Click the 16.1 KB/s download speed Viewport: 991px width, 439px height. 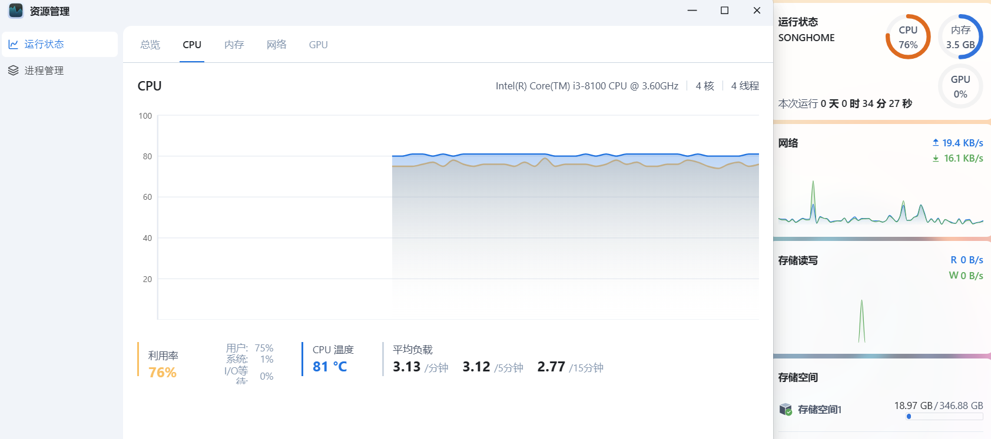[963, 158]
